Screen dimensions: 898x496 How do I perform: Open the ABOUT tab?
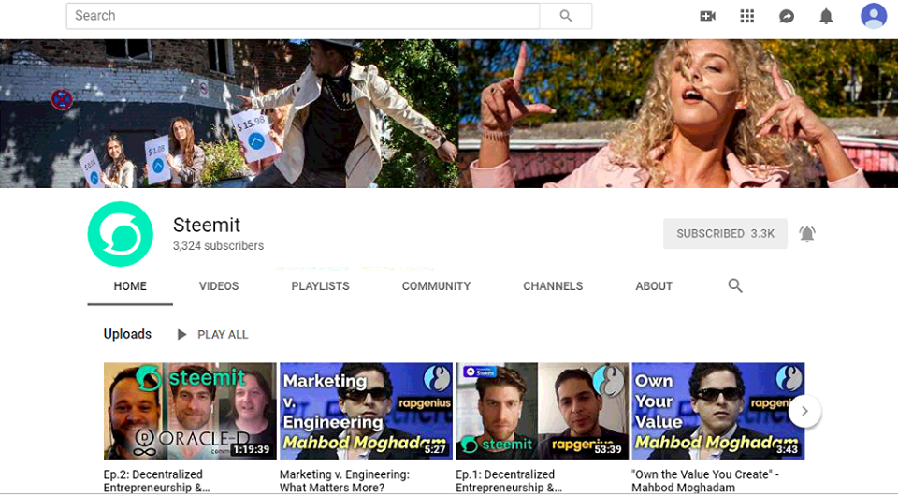(654, 285)
